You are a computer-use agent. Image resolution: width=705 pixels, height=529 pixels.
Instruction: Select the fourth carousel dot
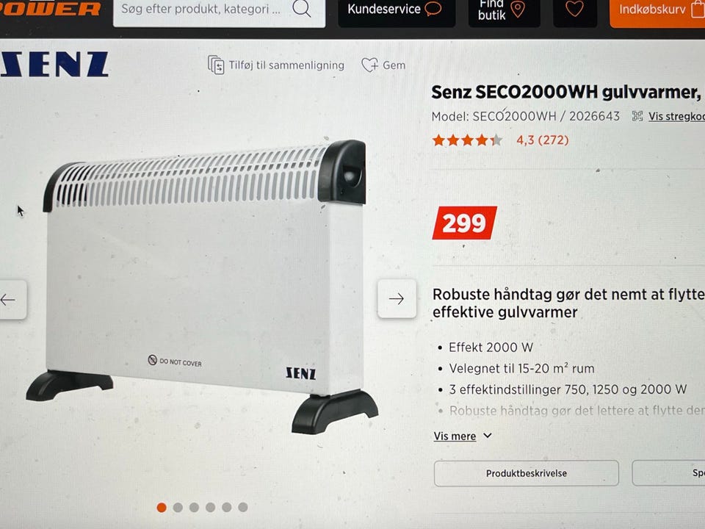[211, 508]
